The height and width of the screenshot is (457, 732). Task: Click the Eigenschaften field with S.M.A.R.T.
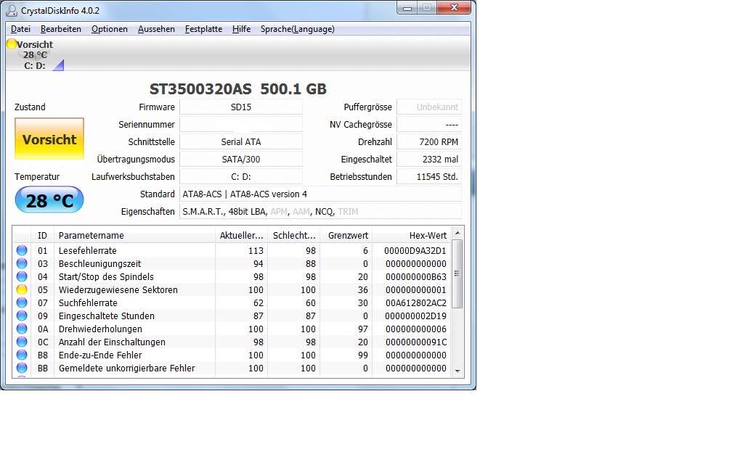point(321,211)
